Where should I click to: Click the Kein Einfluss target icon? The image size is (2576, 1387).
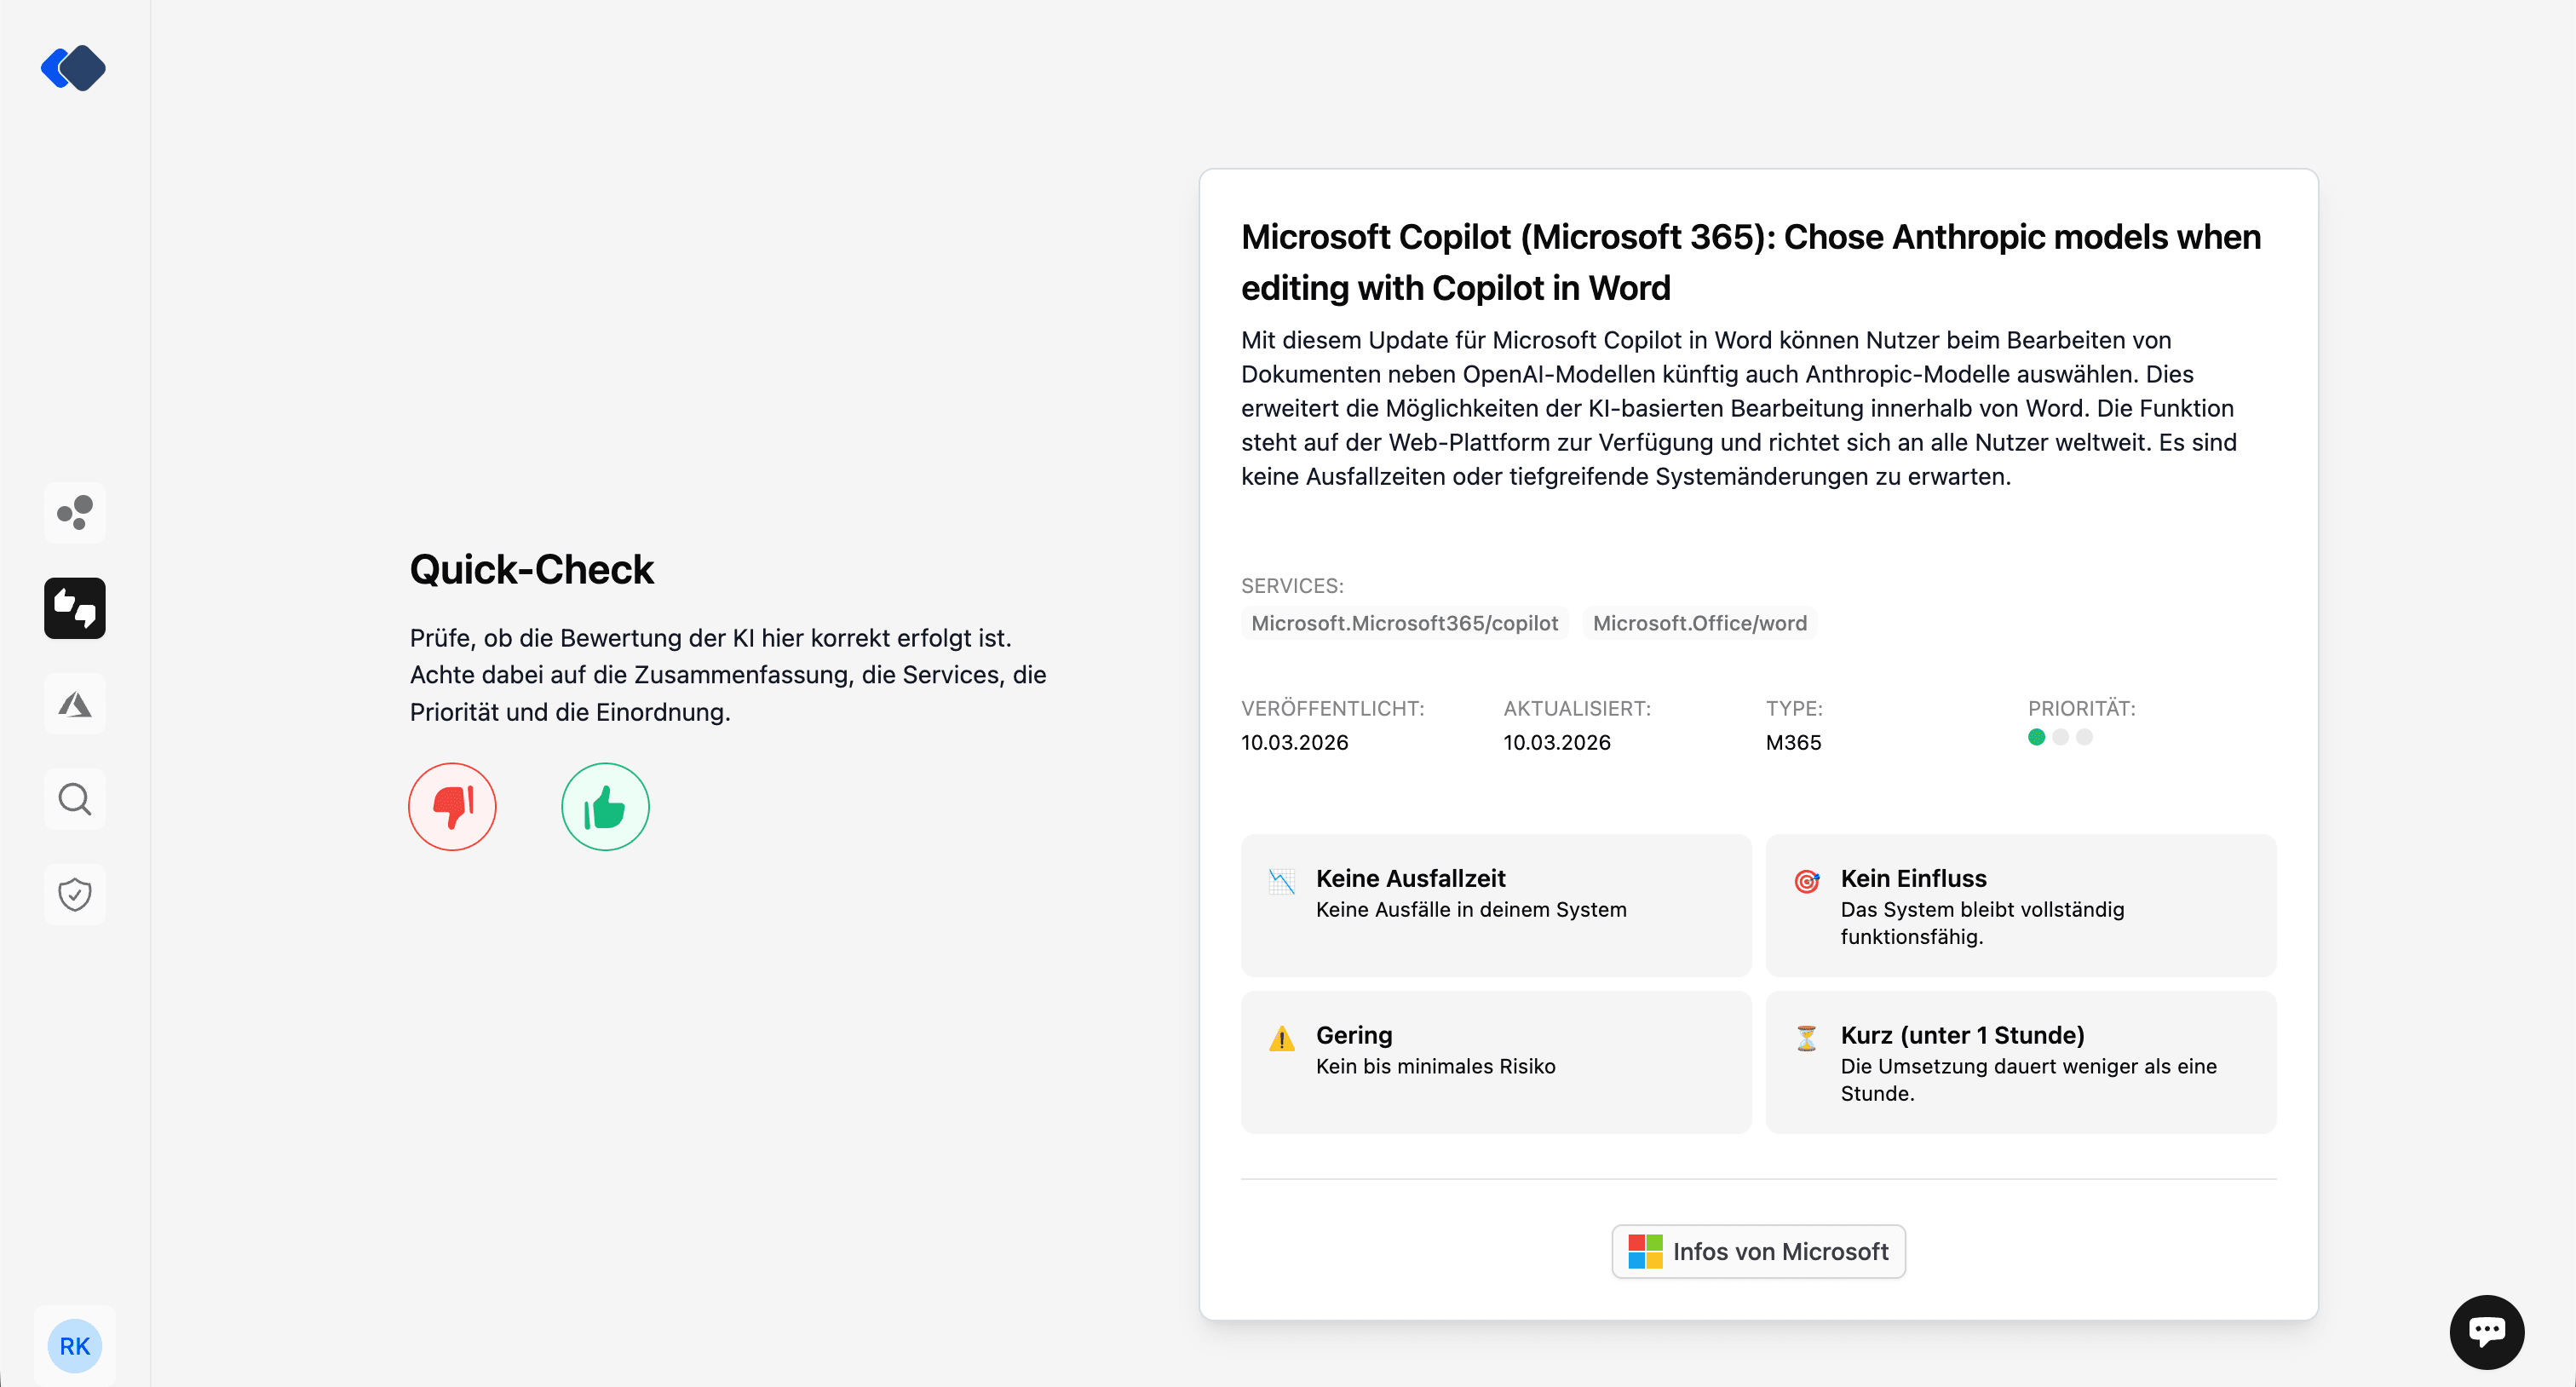pyautogui.click(x=1806, y=881)
